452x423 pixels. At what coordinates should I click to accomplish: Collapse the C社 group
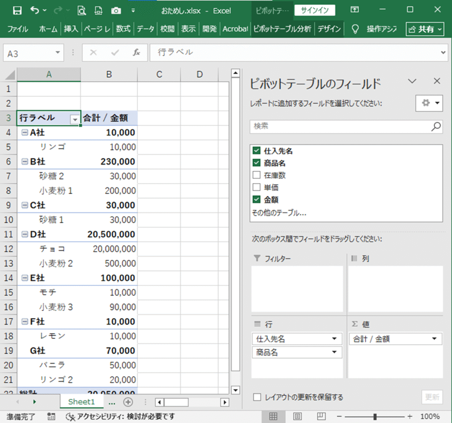(x=25, y=205)
